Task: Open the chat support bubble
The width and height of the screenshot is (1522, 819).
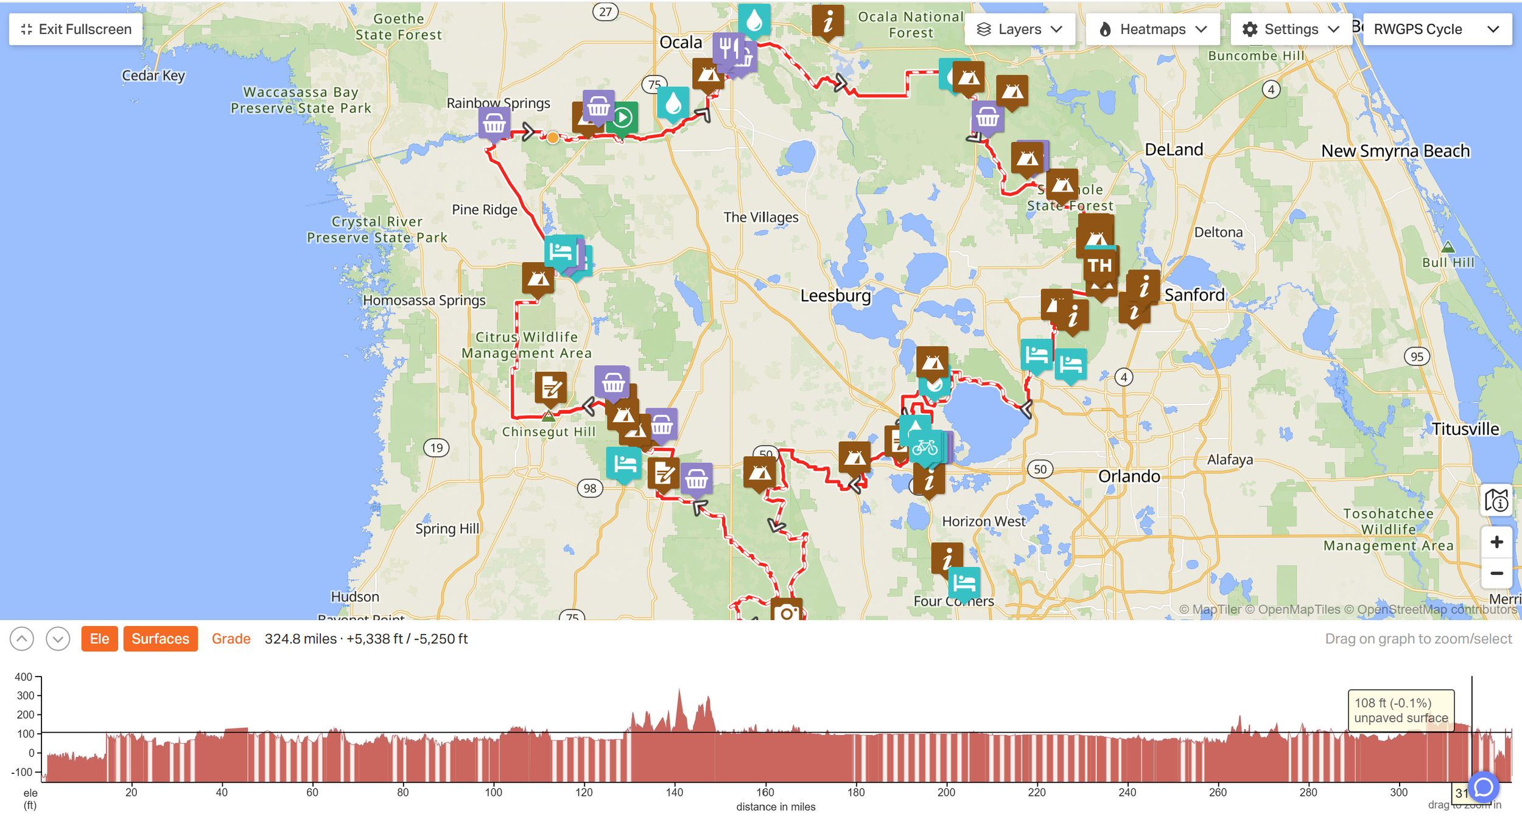Action: pos(1484,787)
